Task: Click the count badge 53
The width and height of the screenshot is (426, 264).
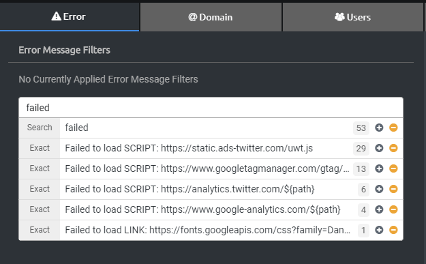Action: coord(361,128)
